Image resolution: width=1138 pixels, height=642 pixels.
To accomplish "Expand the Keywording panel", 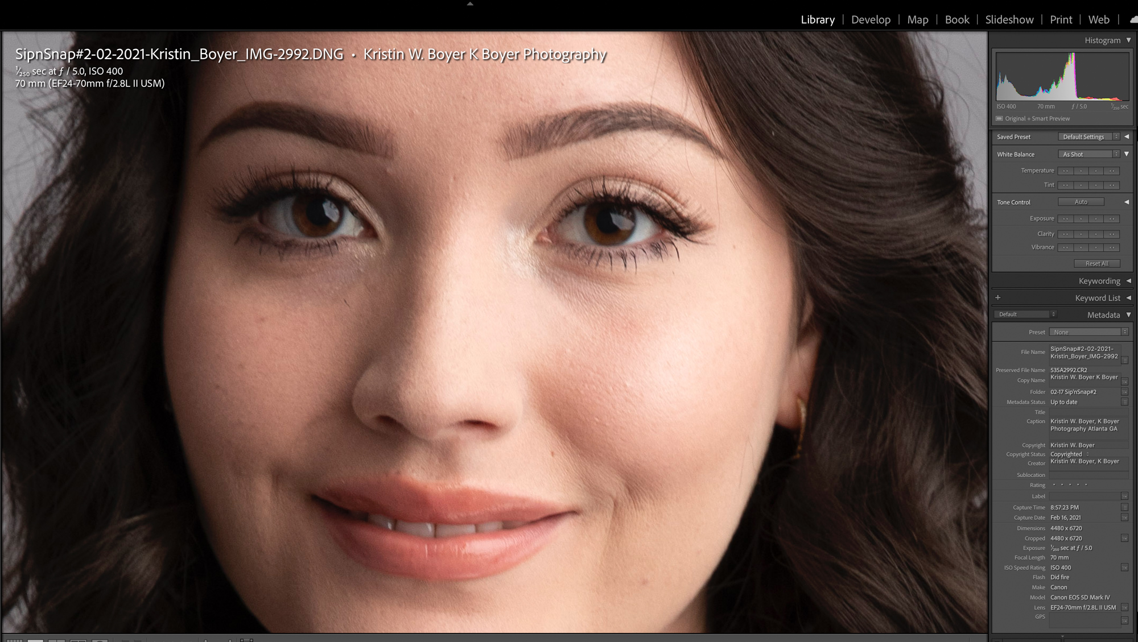I will point(1128,281).
